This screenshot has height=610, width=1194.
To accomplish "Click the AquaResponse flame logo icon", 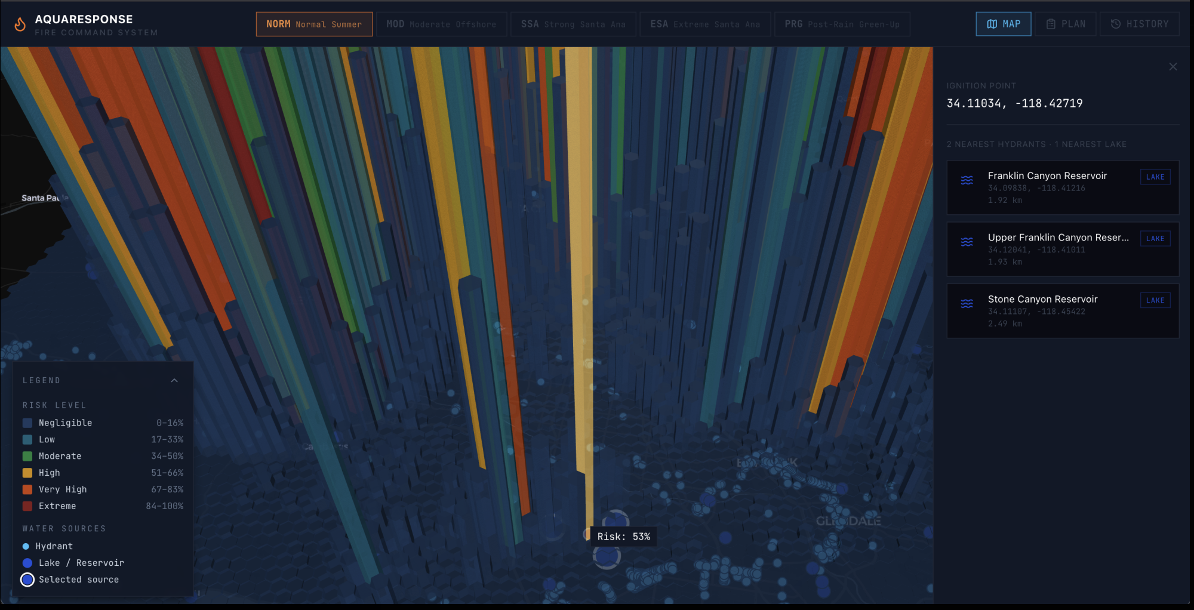I will [x=20, y=24].
